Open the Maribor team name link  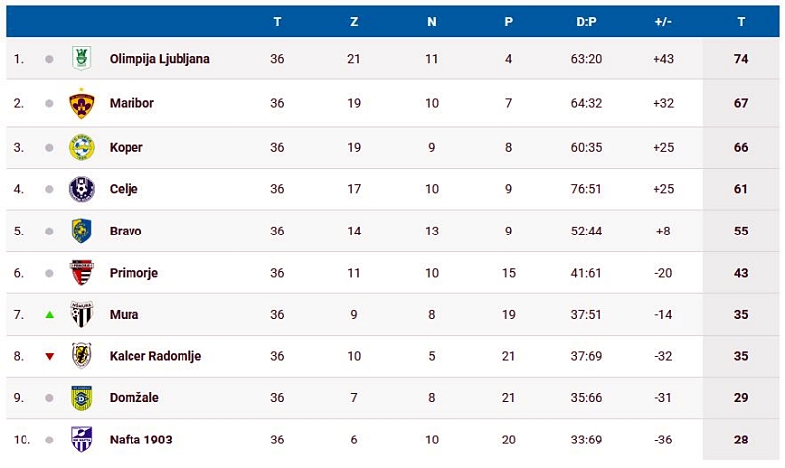(131, 103)
